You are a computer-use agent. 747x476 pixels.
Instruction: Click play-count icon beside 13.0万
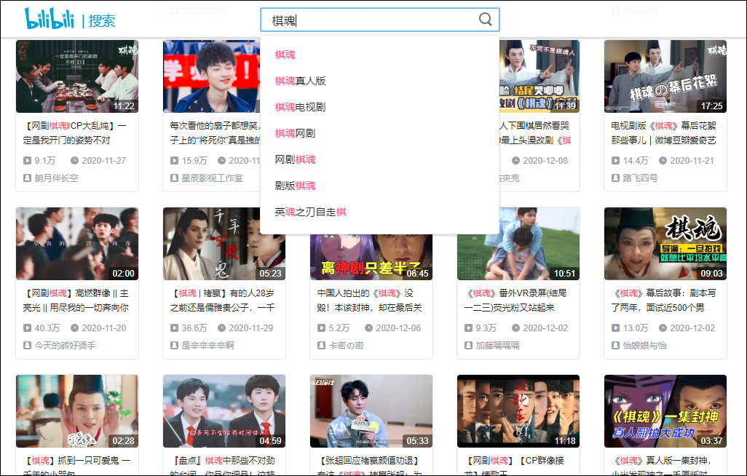pyautogui.click(x=615, y=328)
